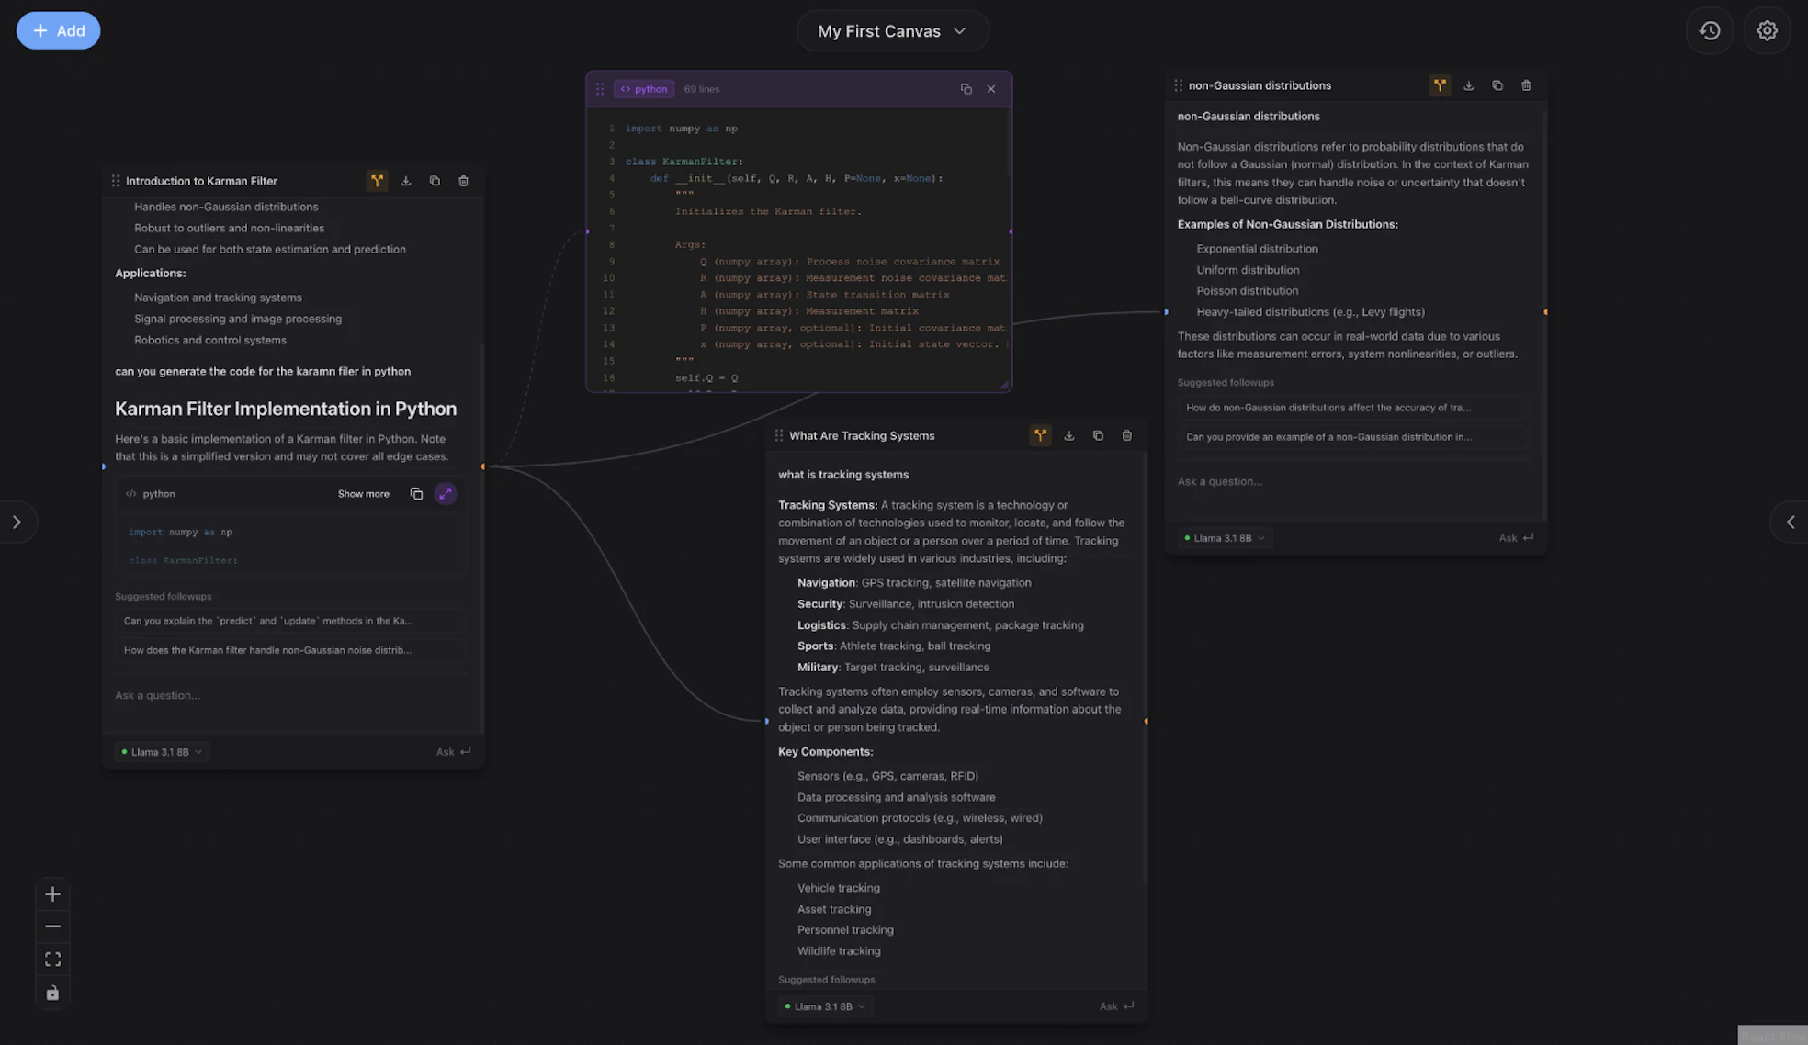Image resolution: width=1808 pixels, height=1045 pixels.
Task: Fit canvas view using fullscreen icon
Action: (52, 960)
